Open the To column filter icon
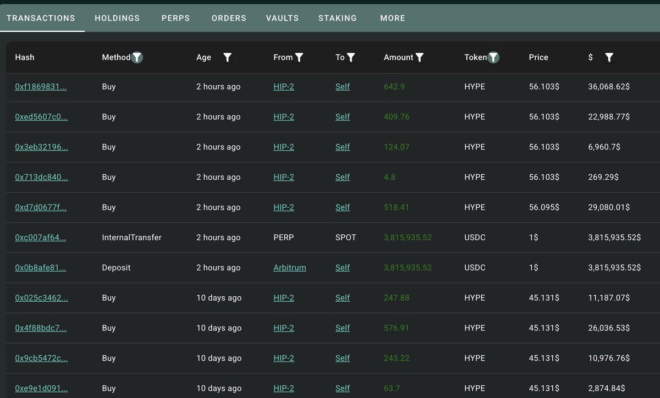Screen dimensions: 660x398 click(351, 57)
